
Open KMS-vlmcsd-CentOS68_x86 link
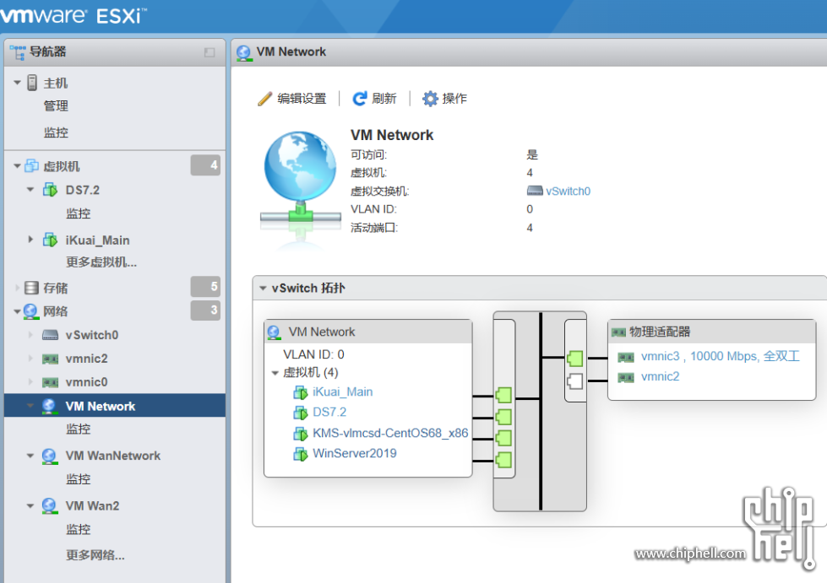click(x=390, y=433)
